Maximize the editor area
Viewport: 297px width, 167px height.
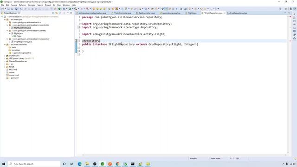(x=289, y=13)
